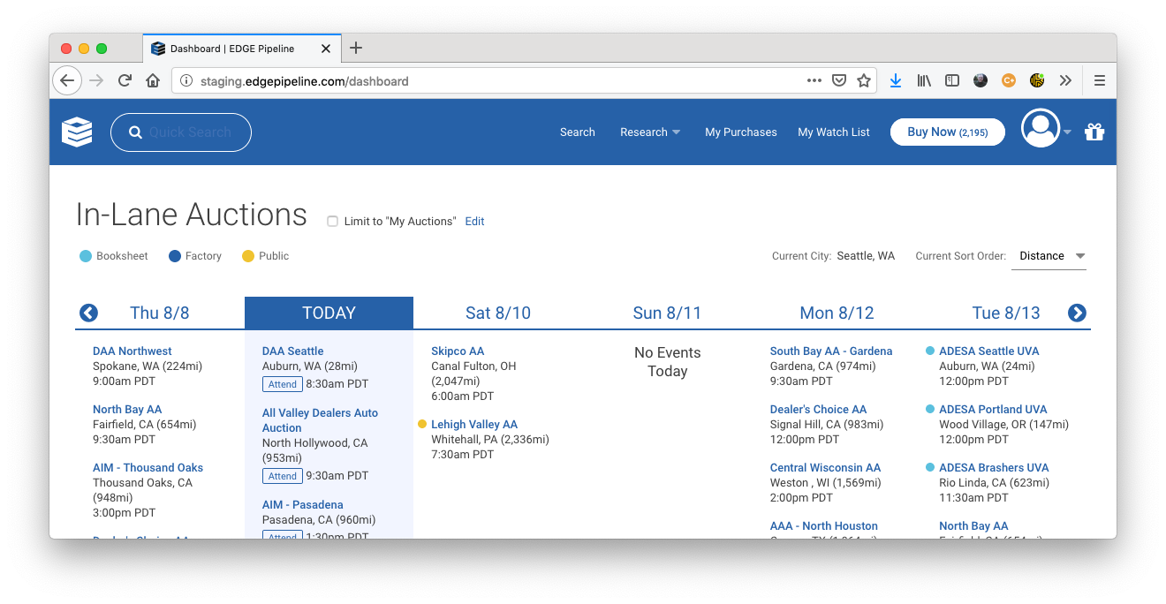Open AIM - Thousand Oaks link
Screen dimensions: 1166x604
tap(148, 468)
